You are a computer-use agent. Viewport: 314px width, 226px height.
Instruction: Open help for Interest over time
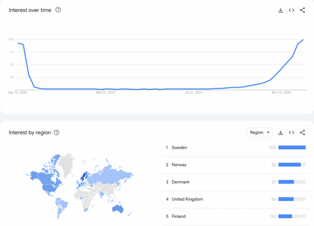(58, 10)
